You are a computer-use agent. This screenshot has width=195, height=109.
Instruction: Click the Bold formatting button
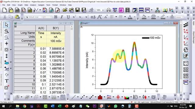56,17
